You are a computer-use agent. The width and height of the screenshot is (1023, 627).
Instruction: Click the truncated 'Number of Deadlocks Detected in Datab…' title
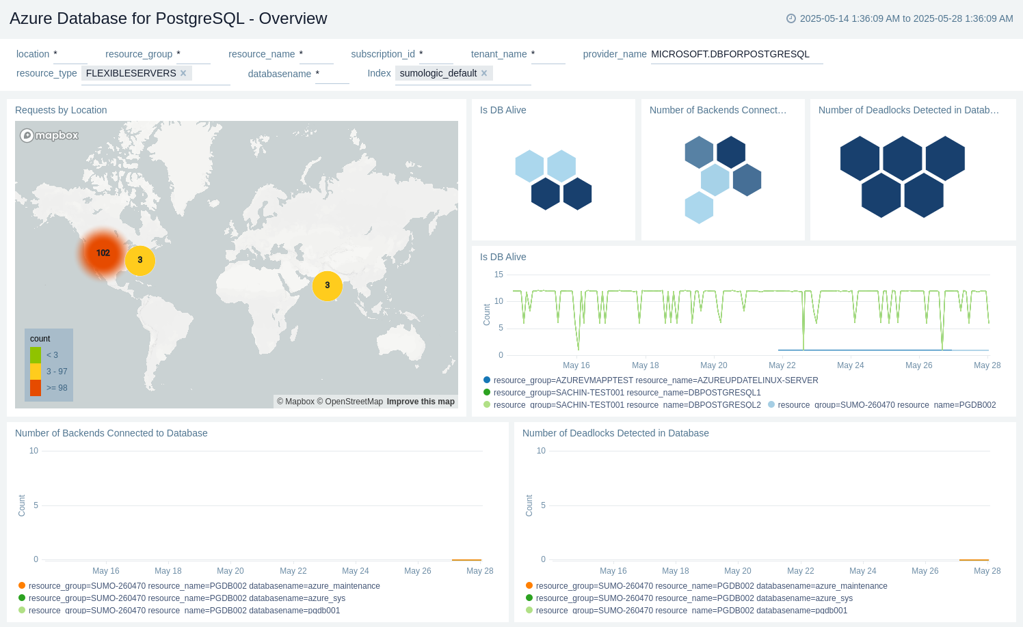coord(909,110)
